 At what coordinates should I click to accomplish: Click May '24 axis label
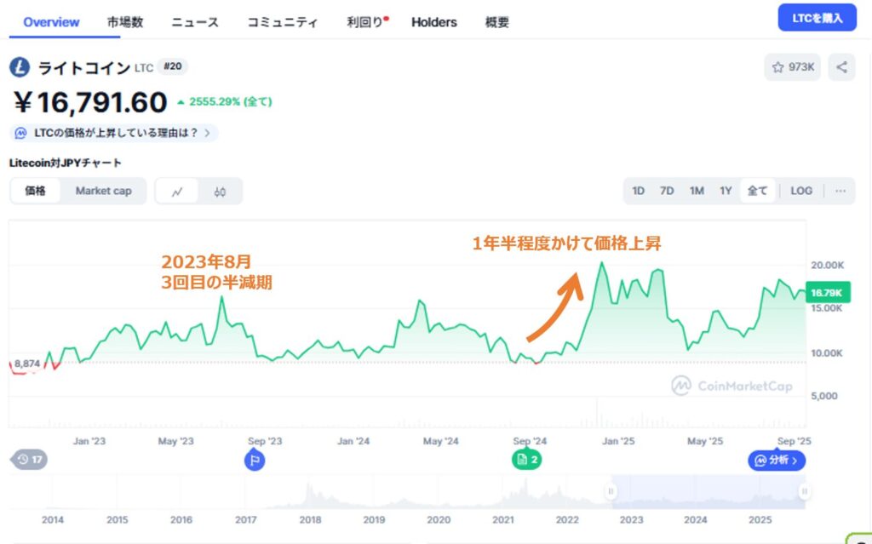pos(440,441)
